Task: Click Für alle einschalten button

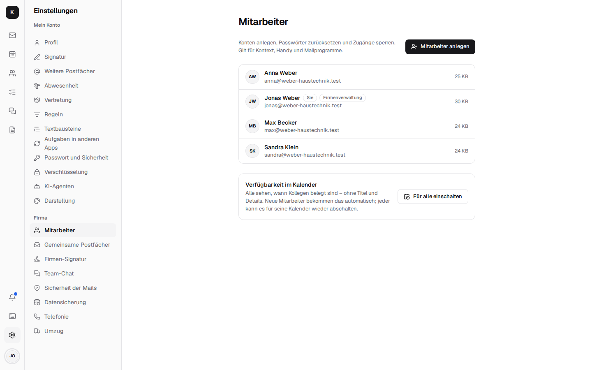Action: pos(433,197)
